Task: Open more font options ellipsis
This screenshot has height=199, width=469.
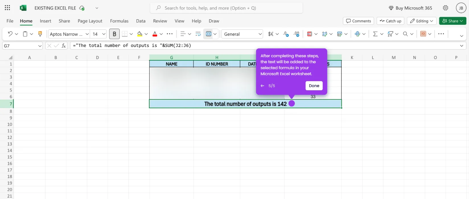Action: pyautogui.click(x=170, y=34)
